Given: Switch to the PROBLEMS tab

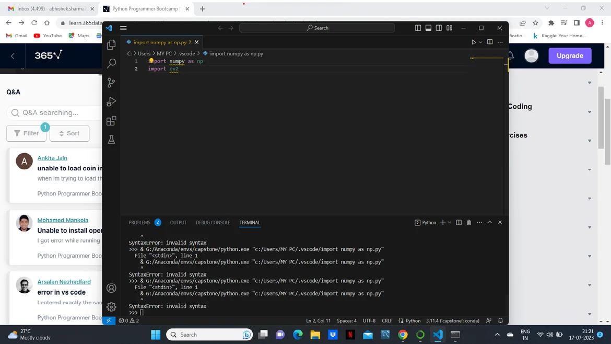Looking at the screenshot, I should pos(139,223).
